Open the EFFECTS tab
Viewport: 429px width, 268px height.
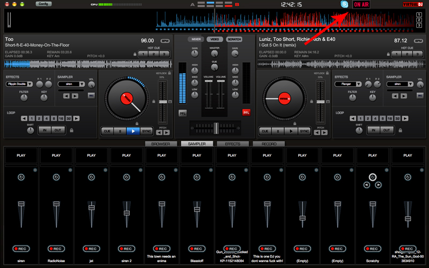pyautogui.click(x=232, y=144)
